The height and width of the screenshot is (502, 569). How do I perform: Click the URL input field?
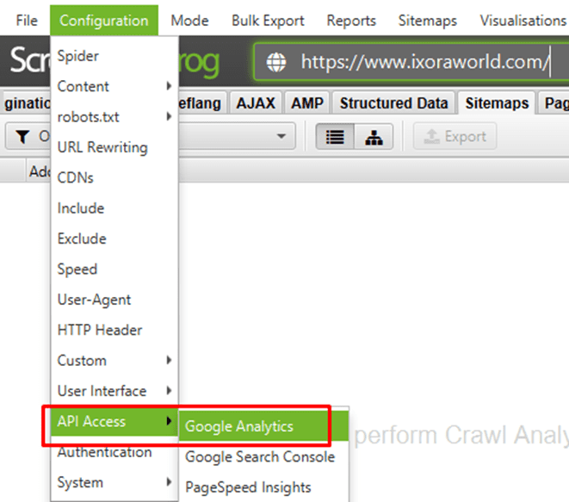click(x=424, y=62)
